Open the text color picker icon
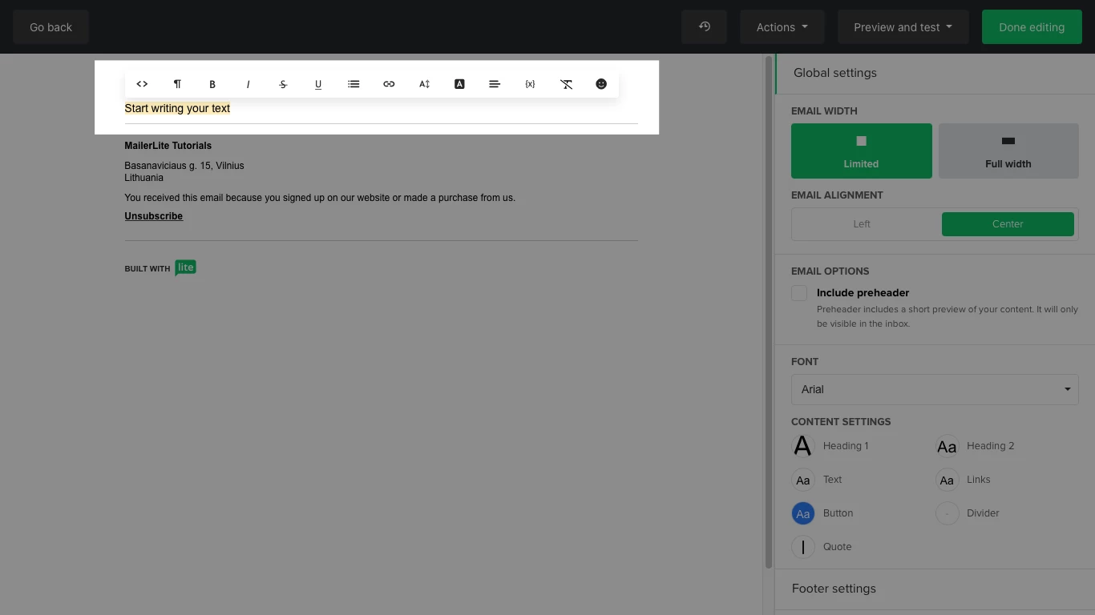This screenshot has width=1095, height=615. 459,84
